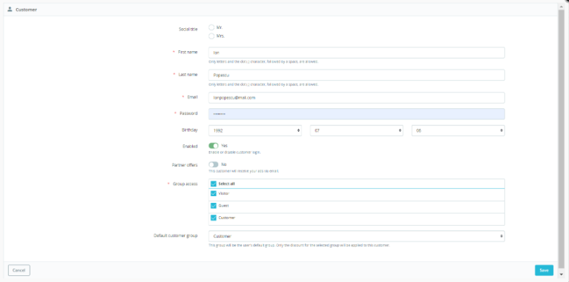Click the Save button

pos(544,270)
